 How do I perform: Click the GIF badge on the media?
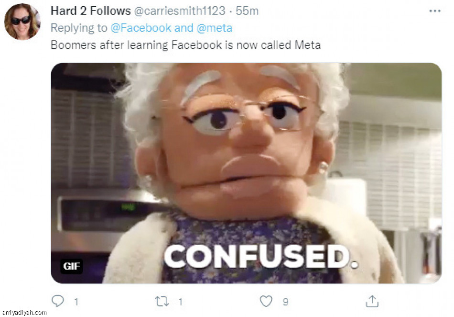pyautogui.click(x=72, y=266)
